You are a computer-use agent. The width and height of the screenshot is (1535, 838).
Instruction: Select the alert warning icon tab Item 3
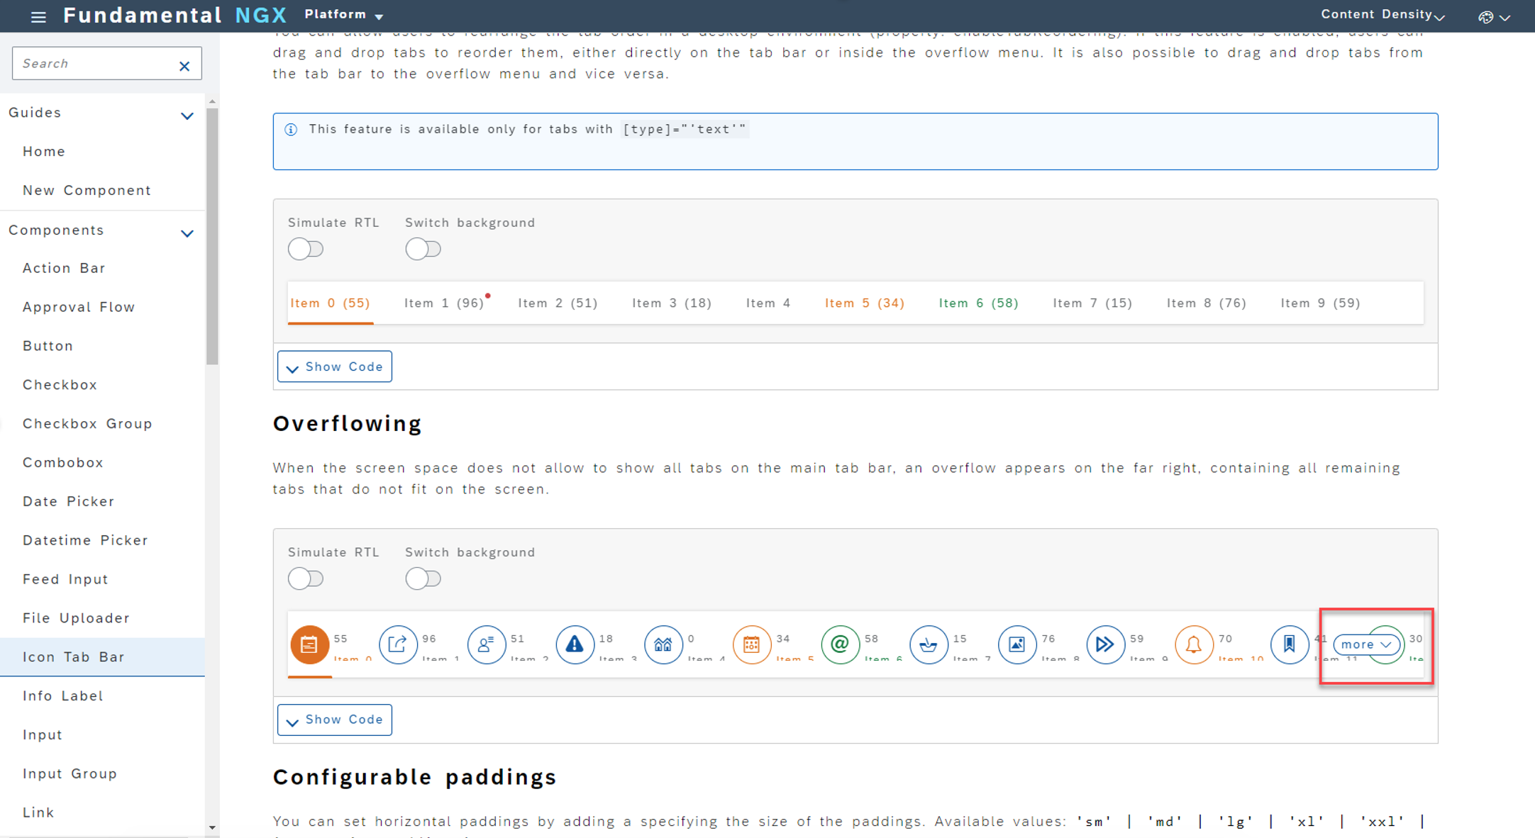(x=575, y=645)
